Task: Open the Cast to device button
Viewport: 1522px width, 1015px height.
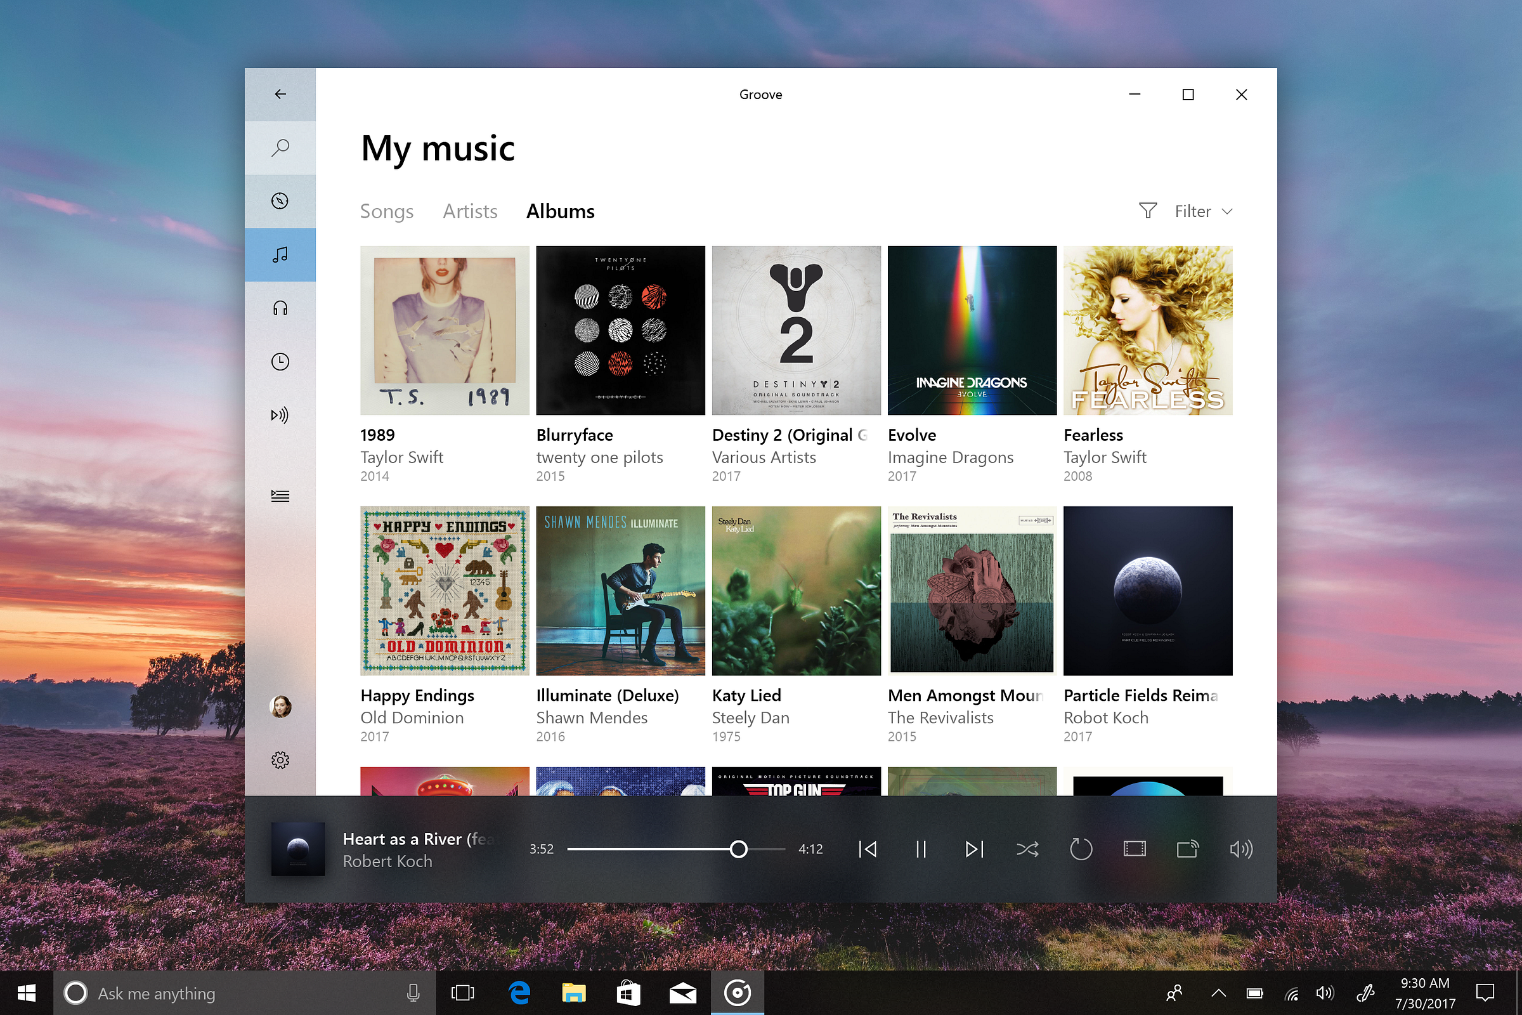Action: [x=1187, y=849]
